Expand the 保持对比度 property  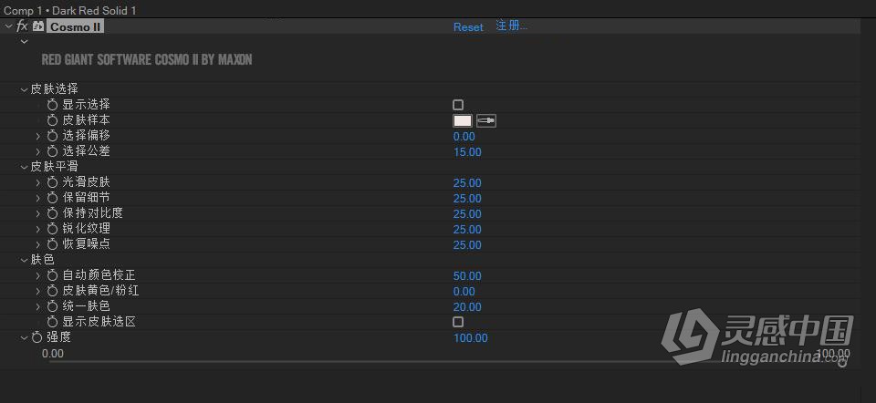tap(38, 213)
